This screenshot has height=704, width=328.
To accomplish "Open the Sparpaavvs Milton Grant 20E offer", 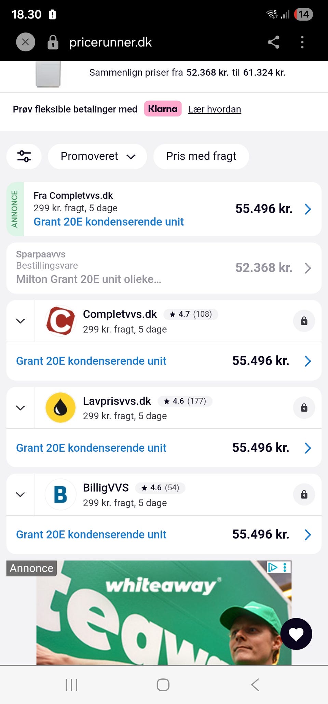I will [164, 268].
